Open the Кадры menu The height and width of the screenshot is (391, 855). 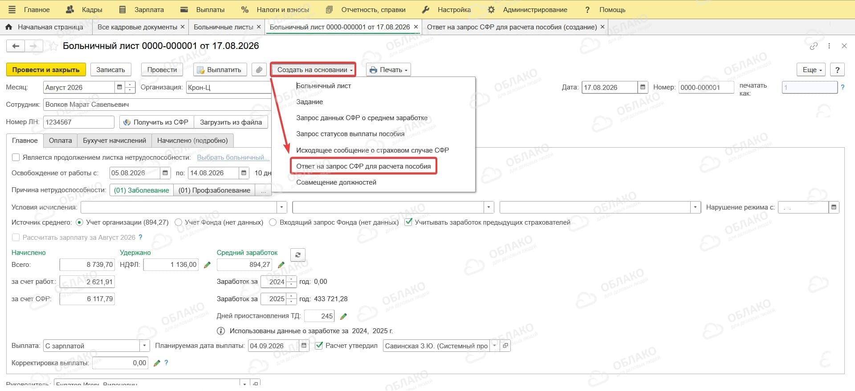pos(84,9)
